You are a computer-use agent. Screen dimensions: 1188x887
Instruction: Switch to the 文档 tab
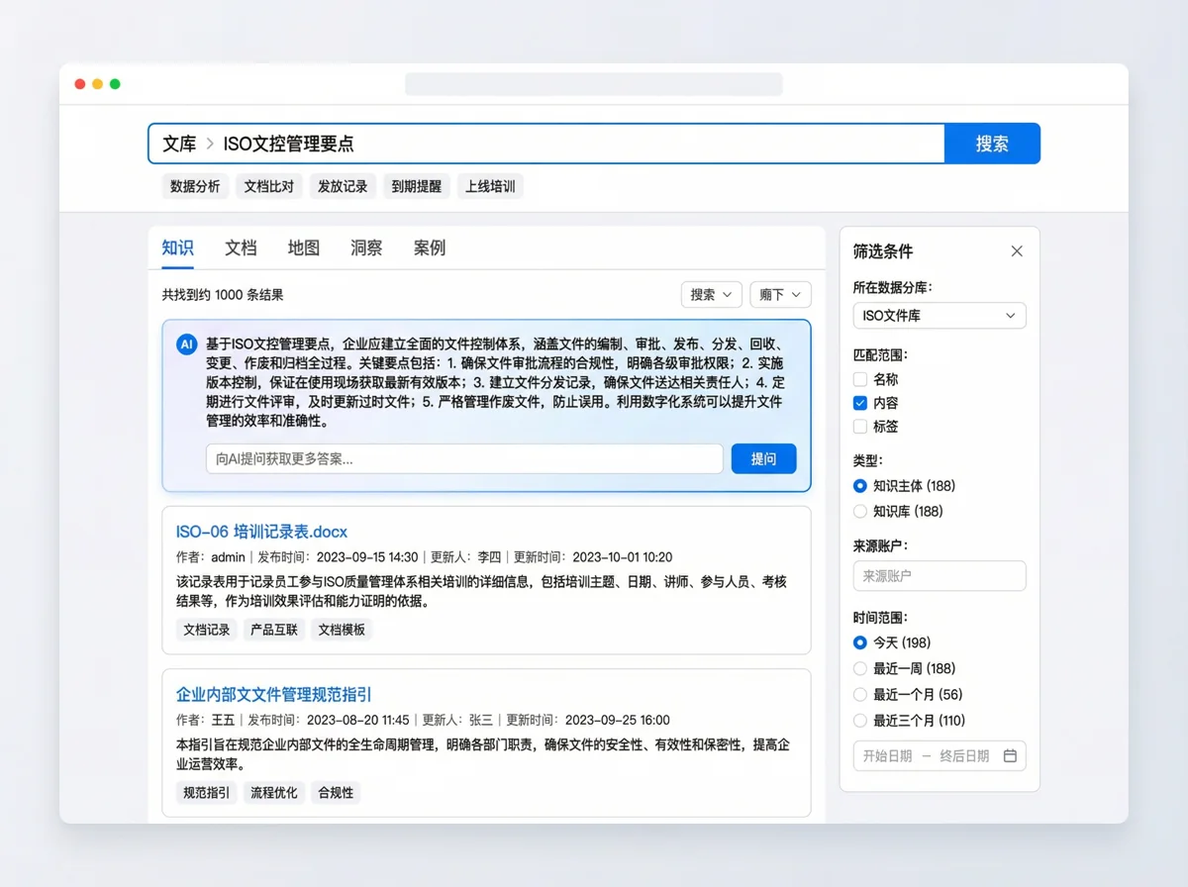click(241, 248)
